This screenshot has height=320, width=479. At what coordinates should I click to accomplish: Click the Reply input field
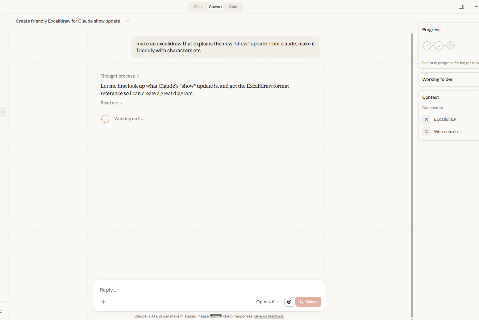[x=209, y=290]
